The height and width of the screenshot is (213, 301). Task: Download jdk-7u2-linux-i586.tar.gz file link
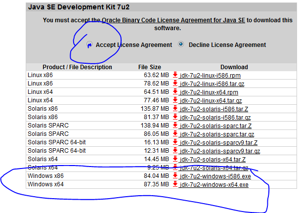(x=212, y=84)
